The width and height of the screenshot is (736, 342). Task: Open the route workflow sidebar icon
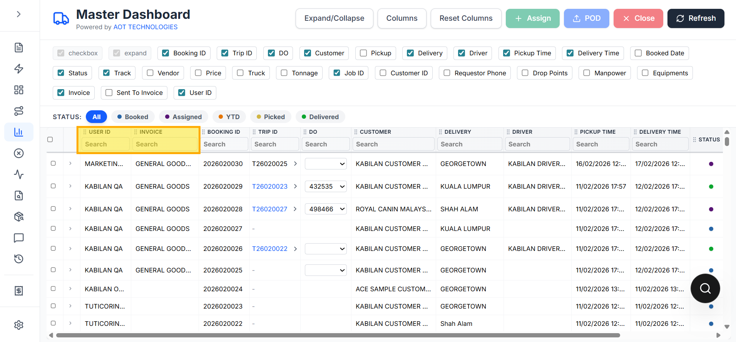coord(18,111)
